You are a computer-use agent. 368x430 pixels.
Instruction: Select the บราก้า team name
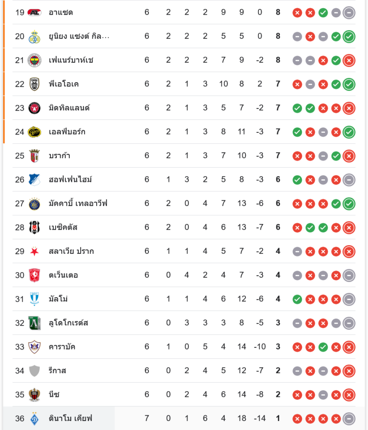59,156
